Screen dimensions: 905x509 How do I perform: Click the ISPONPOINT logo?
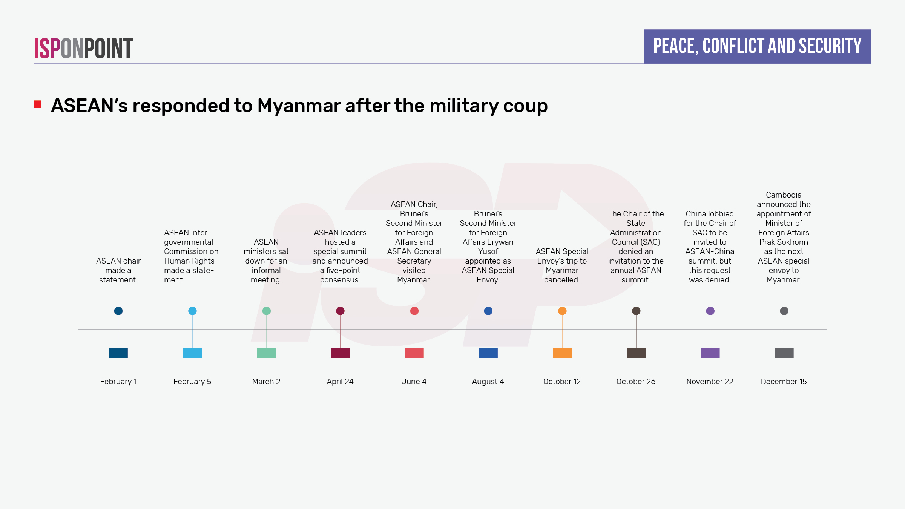coord(84,48)
